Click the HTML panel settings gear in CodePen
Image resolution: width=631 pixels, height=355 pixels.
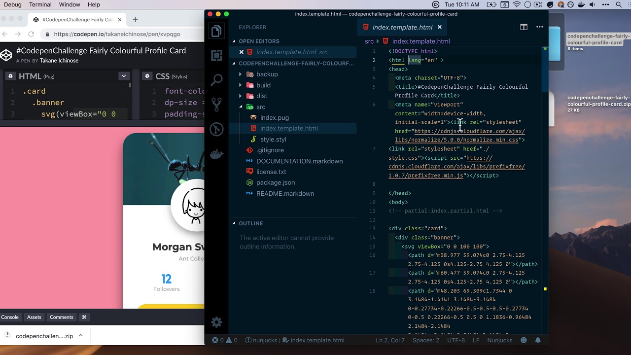[10, 76]
